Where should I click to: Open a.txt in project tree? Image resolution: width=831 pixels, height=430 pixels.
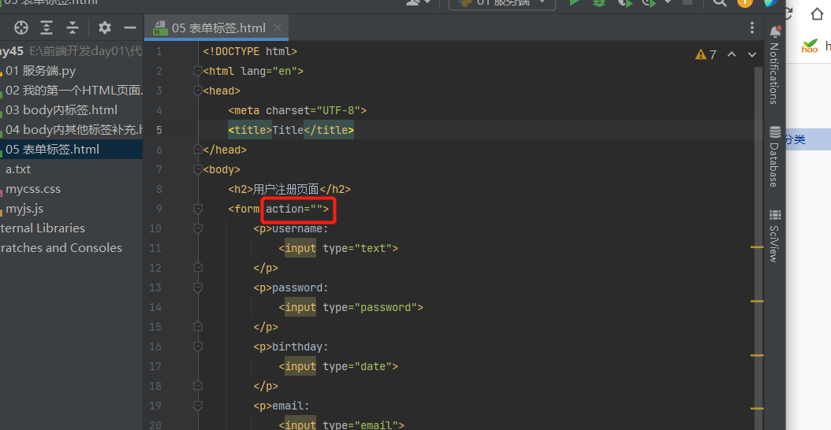click(x=18, y=169)
